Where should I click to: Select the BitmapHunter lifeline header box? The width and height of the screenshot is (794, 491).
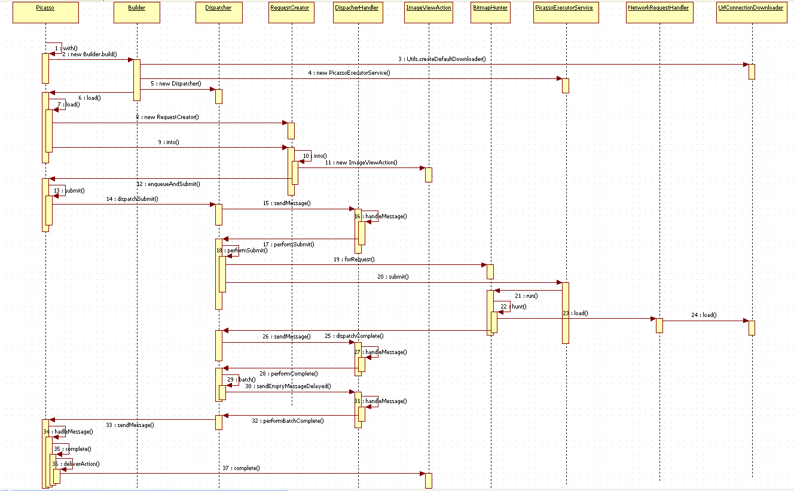(490, 11)
